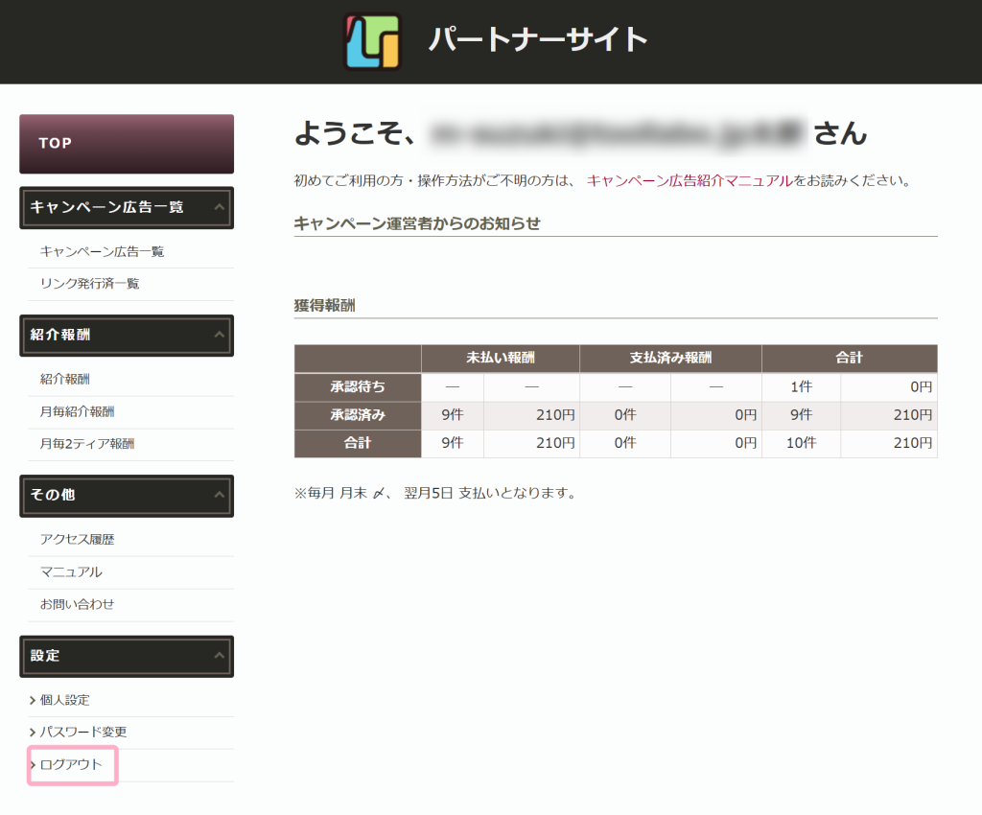Screen dimensions: 982x815
Task: Click the 紹介報酬 section header bar
Action: pyautogui.click(x=127, y=336)
